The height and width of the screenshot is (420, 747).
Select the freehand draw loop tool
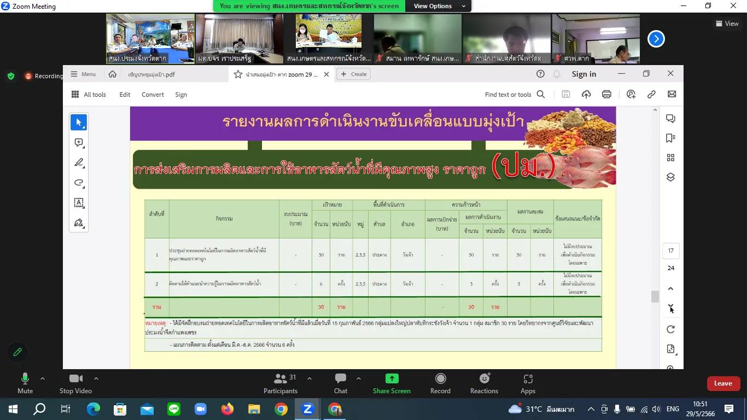[79, 183]
